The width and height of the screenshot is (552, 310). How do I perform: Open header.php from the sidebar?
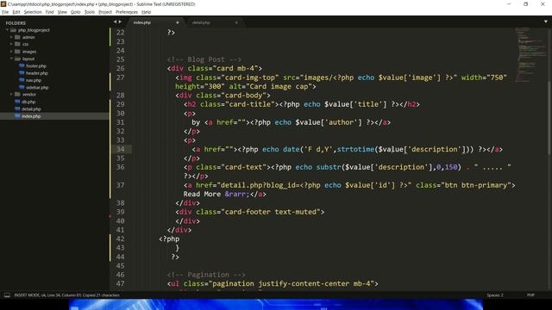pyautogui.click(x=36, y=73)
